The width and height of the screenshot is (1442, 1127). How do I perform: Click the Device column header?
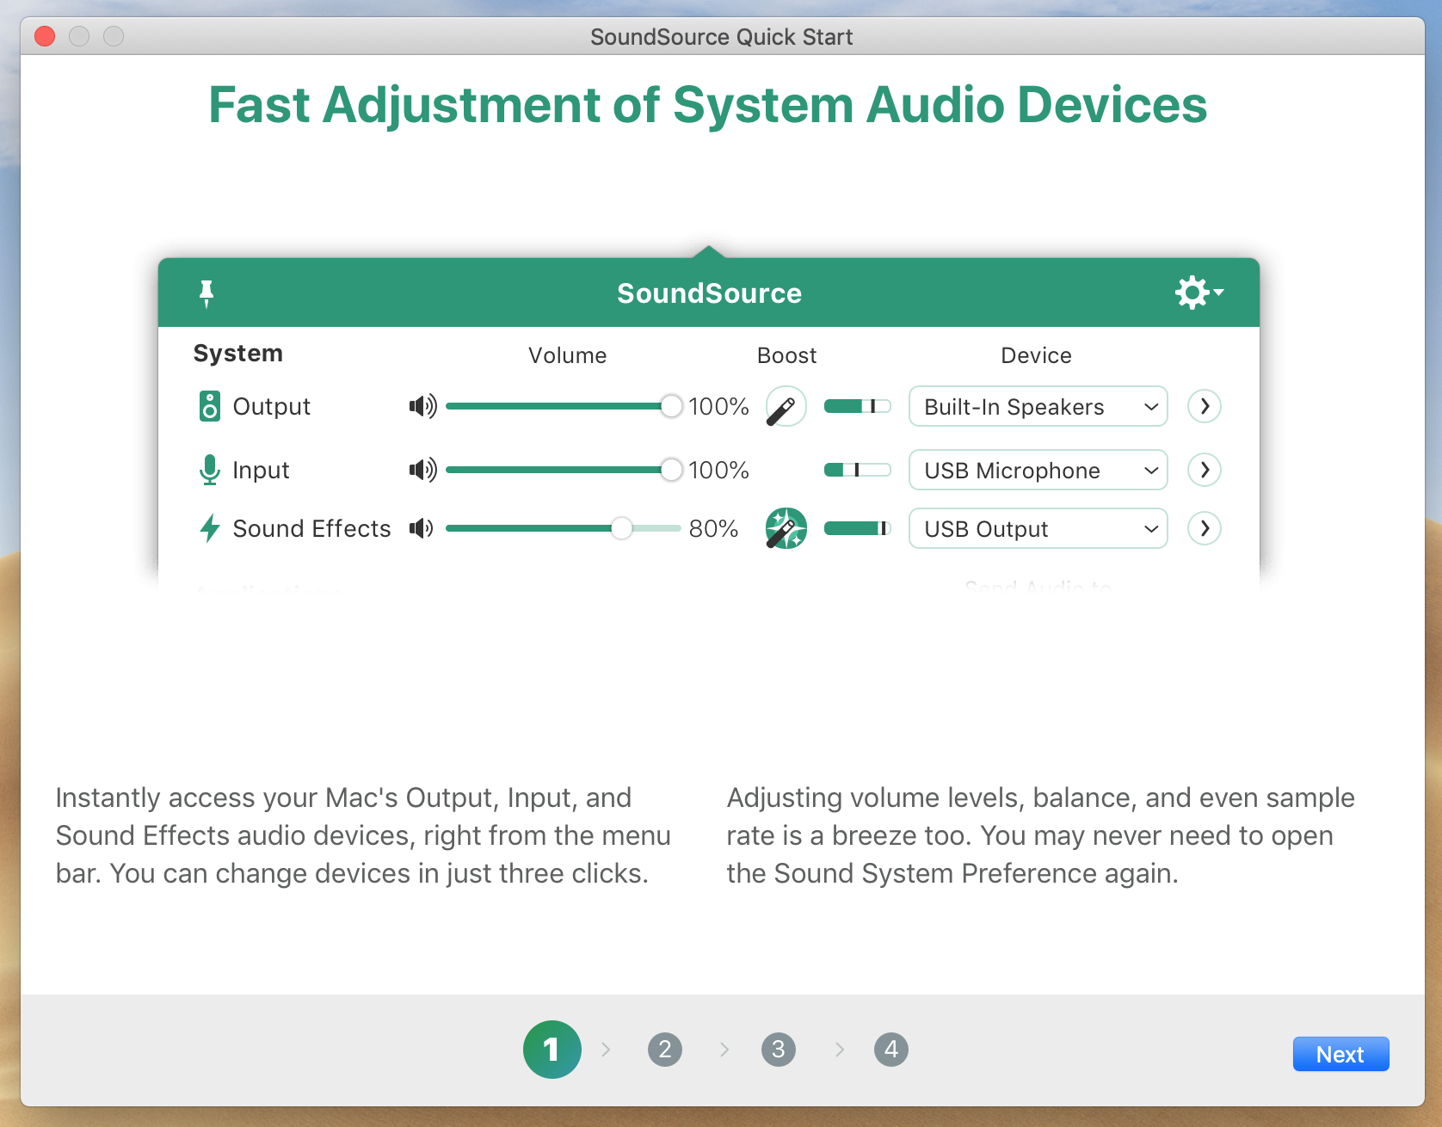click(x=1036, y=355)
